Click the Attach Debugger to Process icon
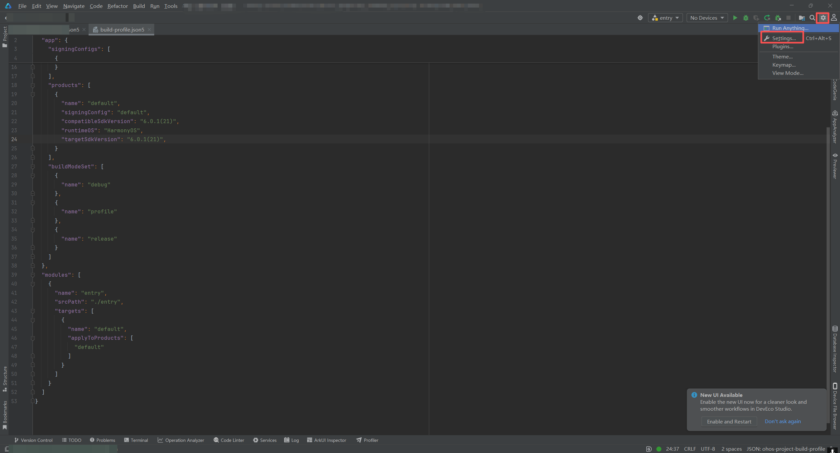 point(778,18)
